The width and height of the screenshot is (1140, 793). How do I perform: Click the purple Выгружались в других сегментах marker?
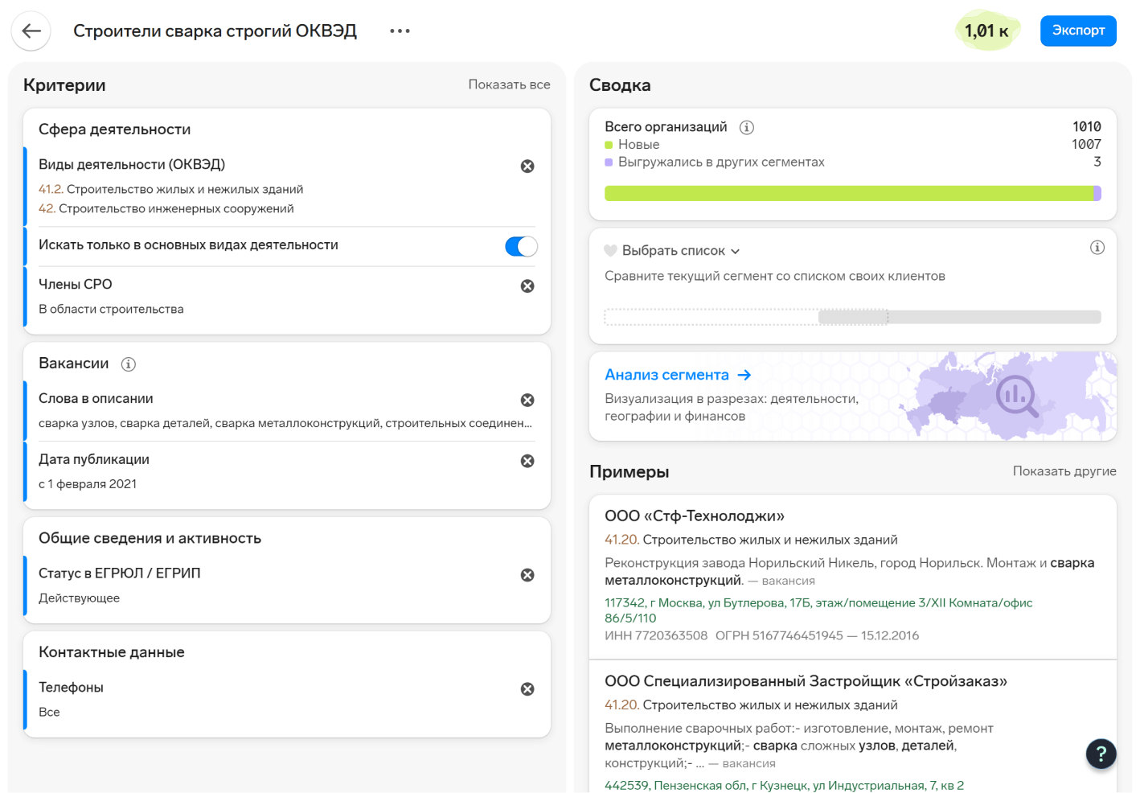[x=609, y=162]
